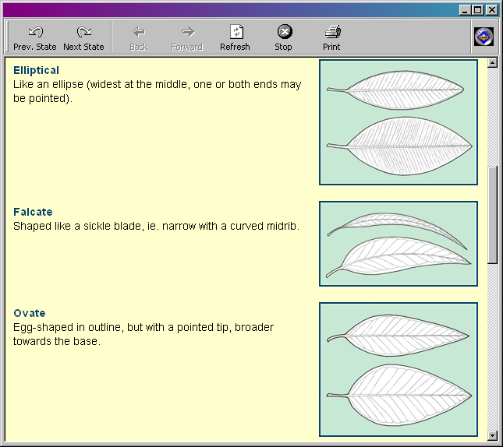Close the window
This screenshot has width=503, height=447.
[491, 10]
